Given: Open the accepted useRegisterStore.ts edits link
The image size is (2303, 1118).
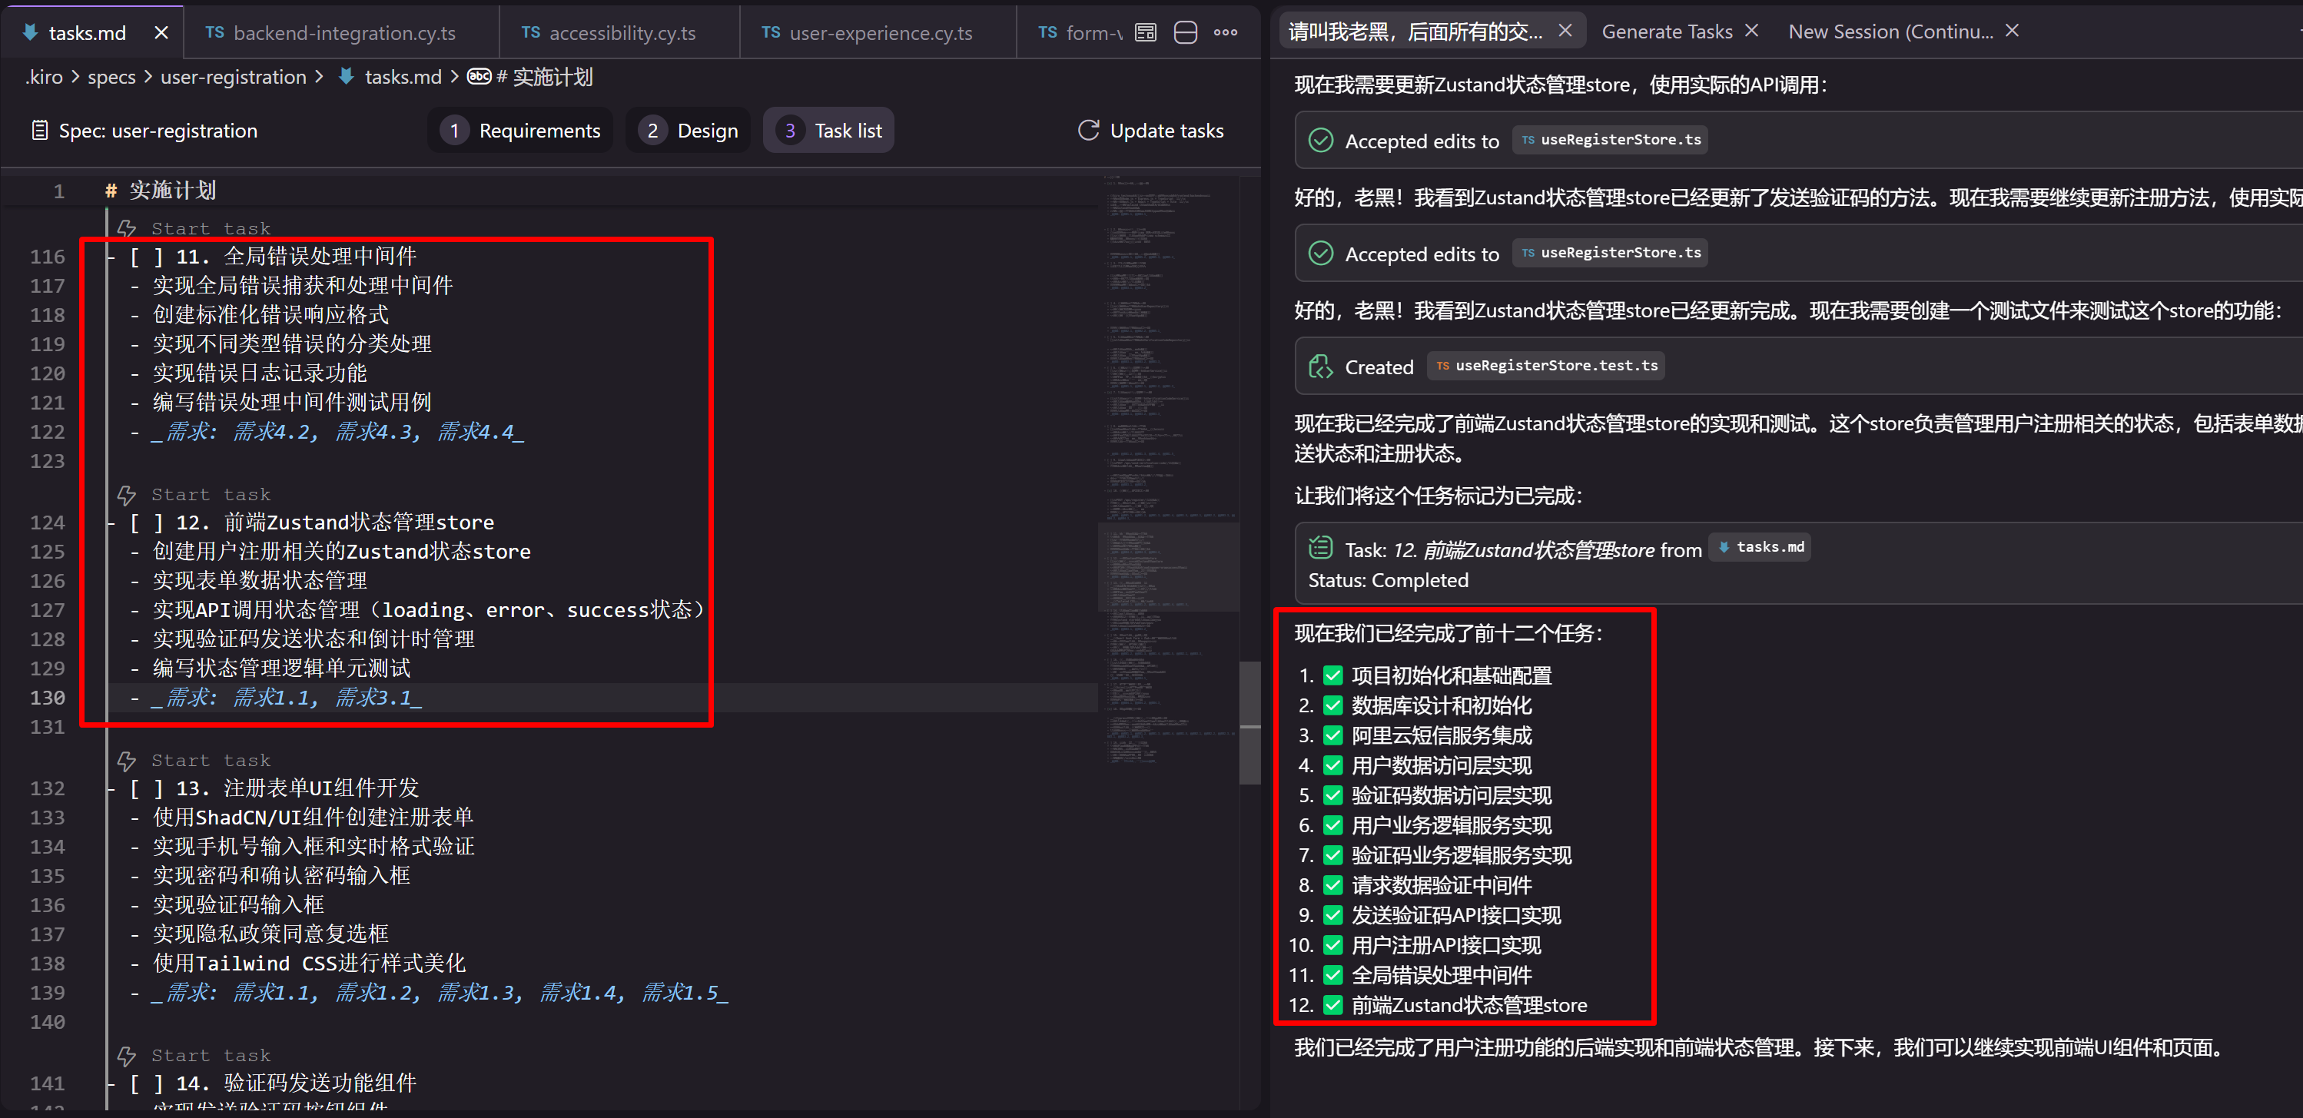Looking at the screenshot, I should click(x=1609, y=139).
